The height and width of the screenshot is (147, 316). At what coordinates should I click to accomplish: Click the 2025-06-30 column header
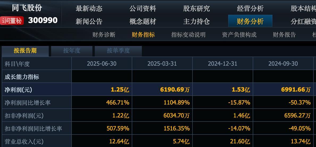pos(102,64)
